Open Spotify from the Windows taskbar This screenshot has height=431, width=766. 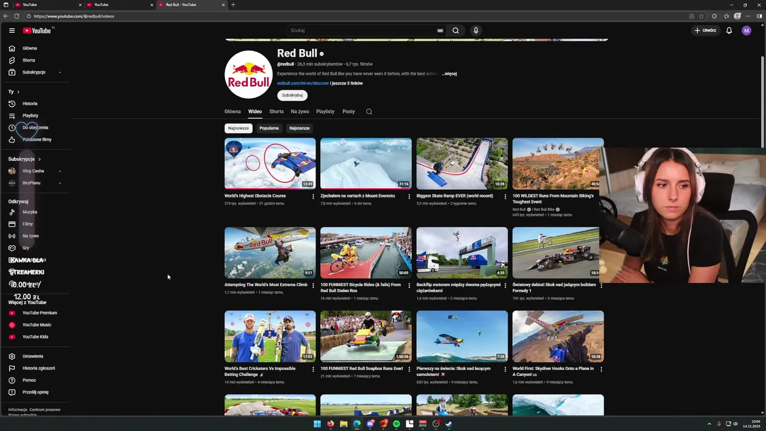(x=396, y=424)
